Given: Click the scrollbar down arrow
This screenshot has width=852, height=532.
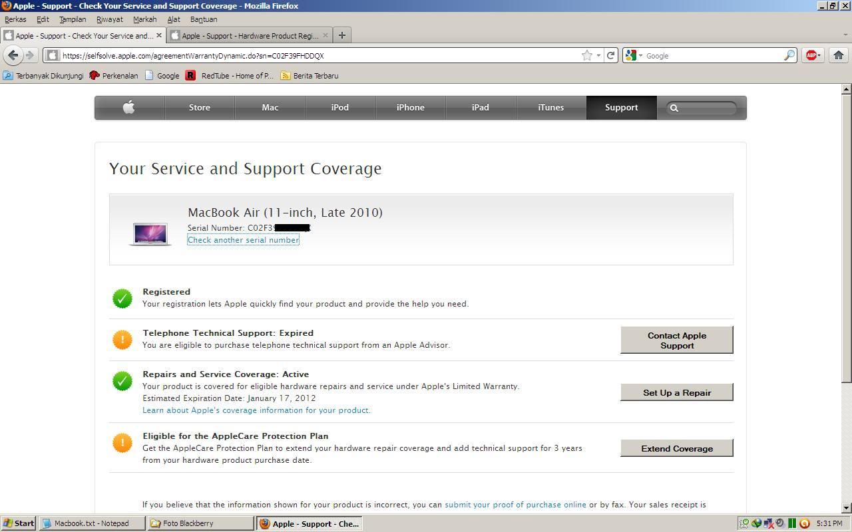Looking at the screenshot, I should click(847, 508).
